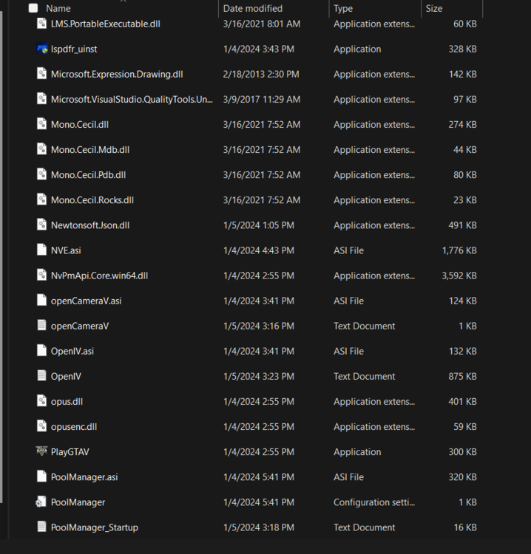Click the 1/5/2024 3:18 PM date

tap(259, 527)
